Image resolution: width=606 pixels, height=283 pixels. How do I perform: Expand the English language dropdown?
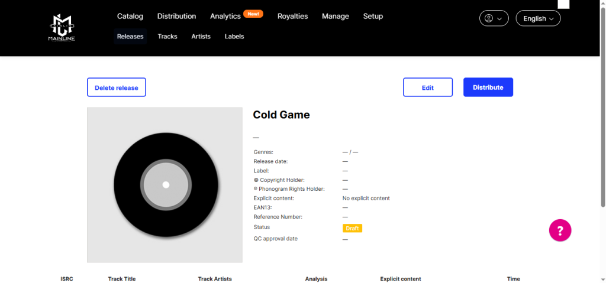pyautogui.click(x=538, y=18)
